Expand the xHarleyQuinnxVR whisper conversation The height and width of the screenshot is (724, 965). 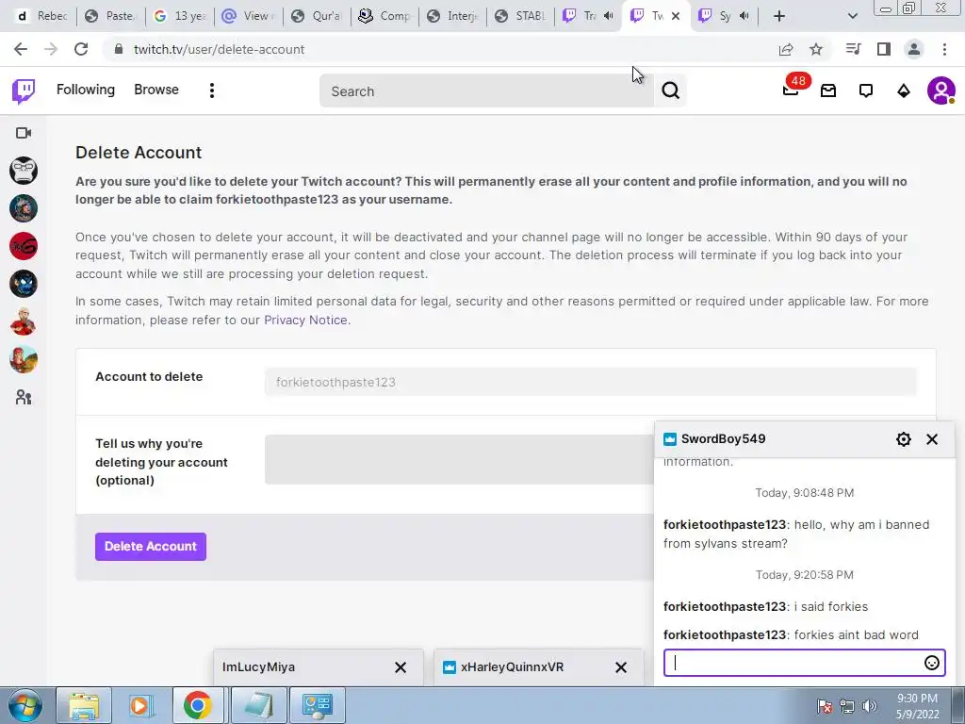coord(512,667)
